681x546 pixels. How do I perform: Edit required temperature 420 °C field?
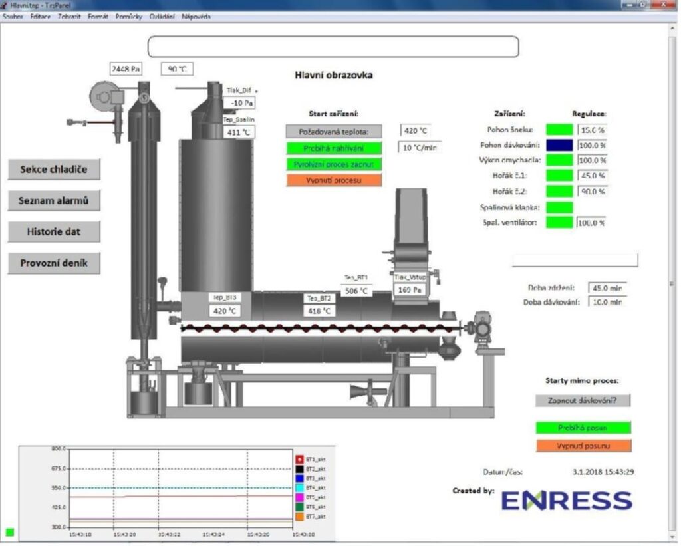pyautogui.click(x=415, y=130)
